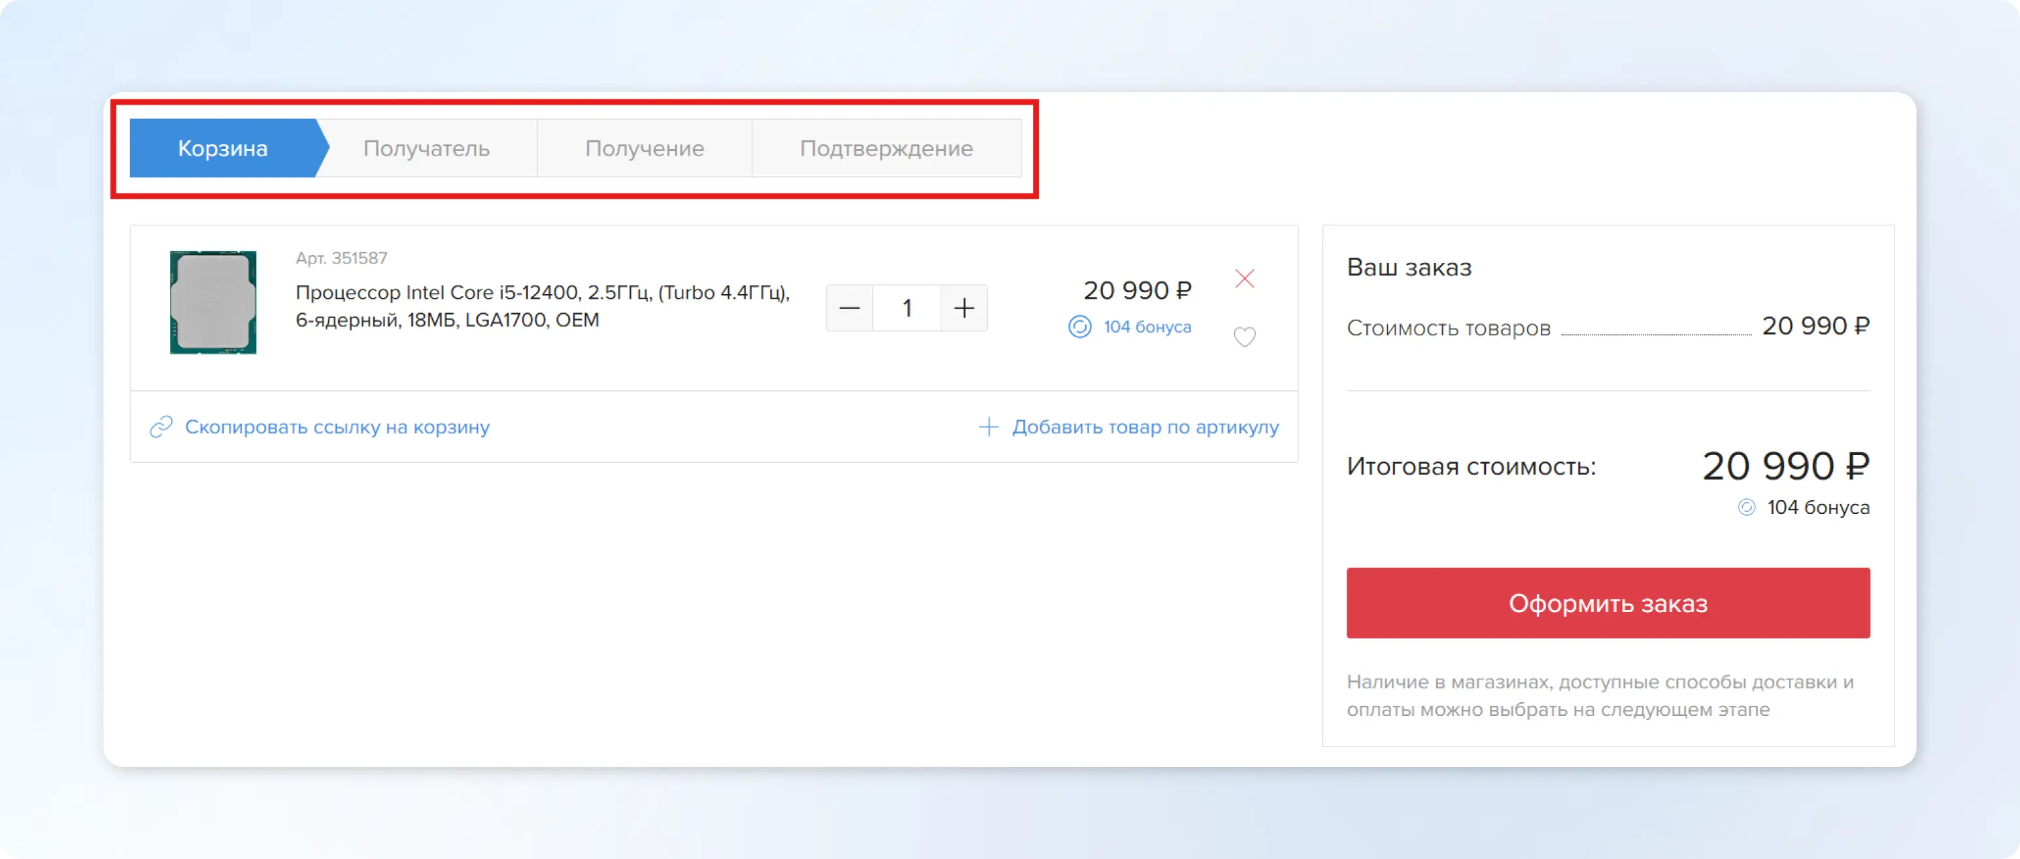Open the Подтверждение step
The height and width of the screenshot is (859, 2020).
pos(886,148)
